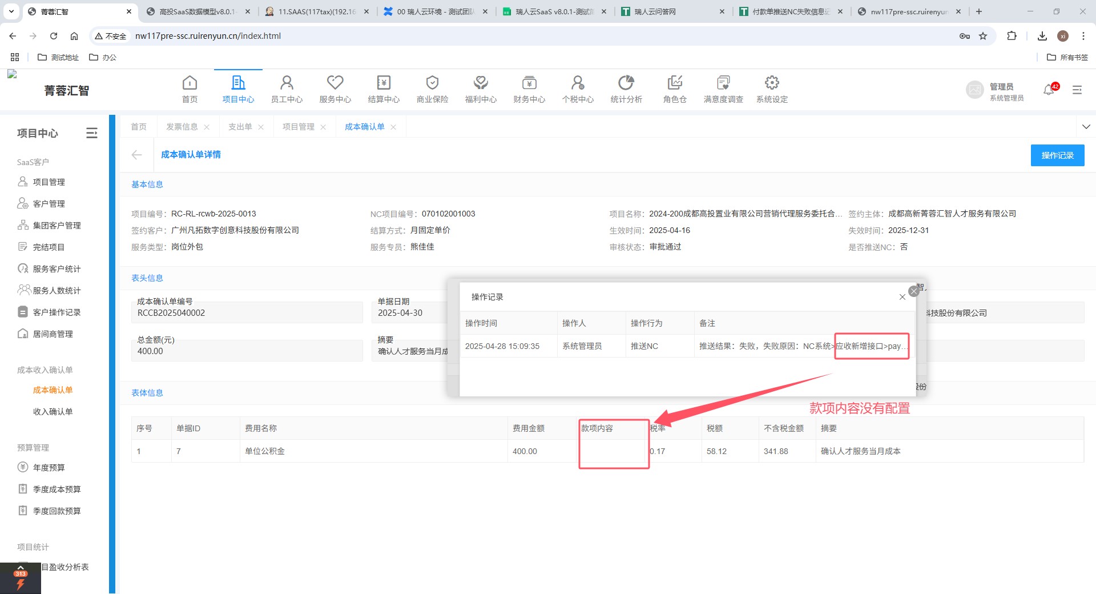Open the 商业保险 shield icon
Viewport: 1096px width, 594px height.
432,83
